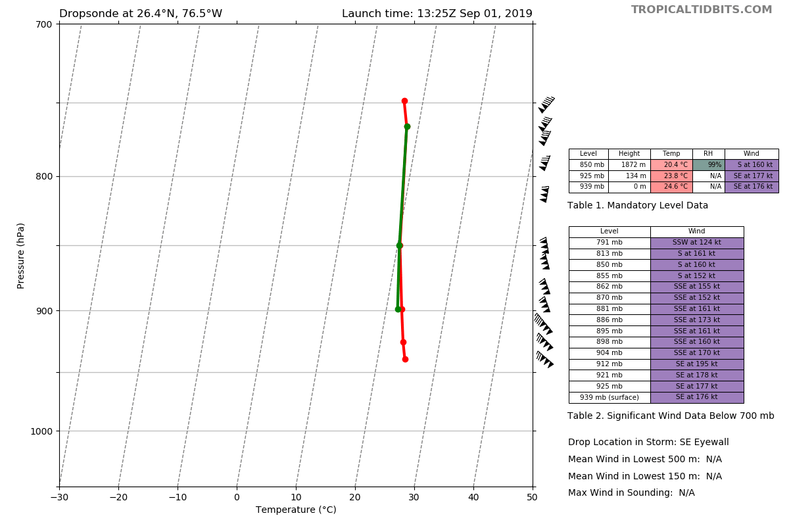Select the topmost green dewpoint data point
The width and height of the screenshot is (789, 526).
407,126
